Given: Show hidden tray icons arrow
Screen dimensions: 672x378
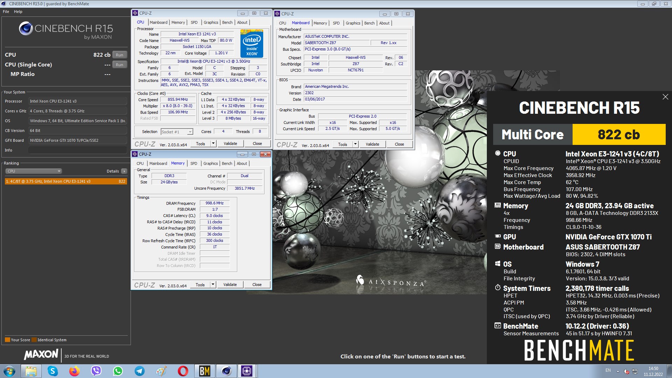Looking at the screenshot, I should [618, 371].
